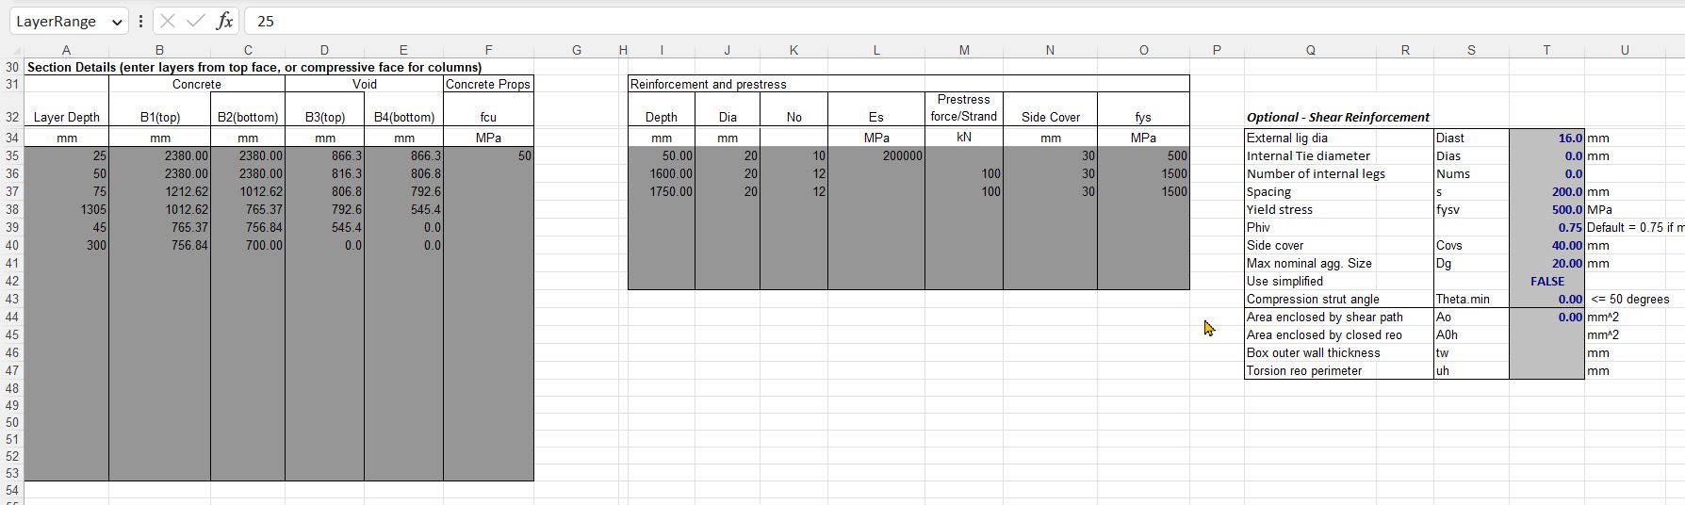Click the Spacing value cell 200.0
Image resolution: width=1685 pixels, height=505 pixels.
point(1546,191)
